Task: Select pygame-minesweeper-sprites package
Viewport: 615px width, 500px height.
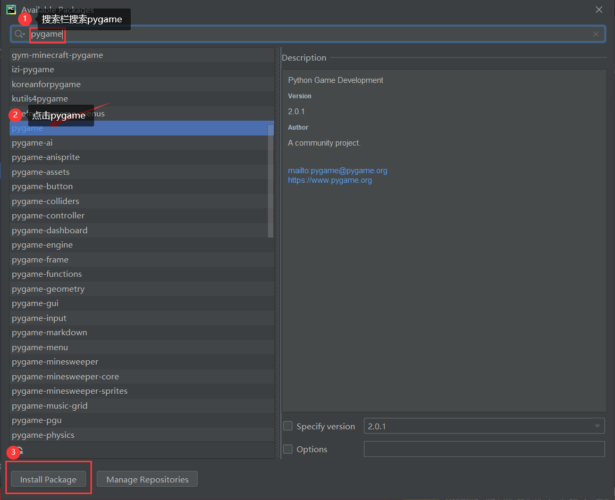Action: pos(141,391)
